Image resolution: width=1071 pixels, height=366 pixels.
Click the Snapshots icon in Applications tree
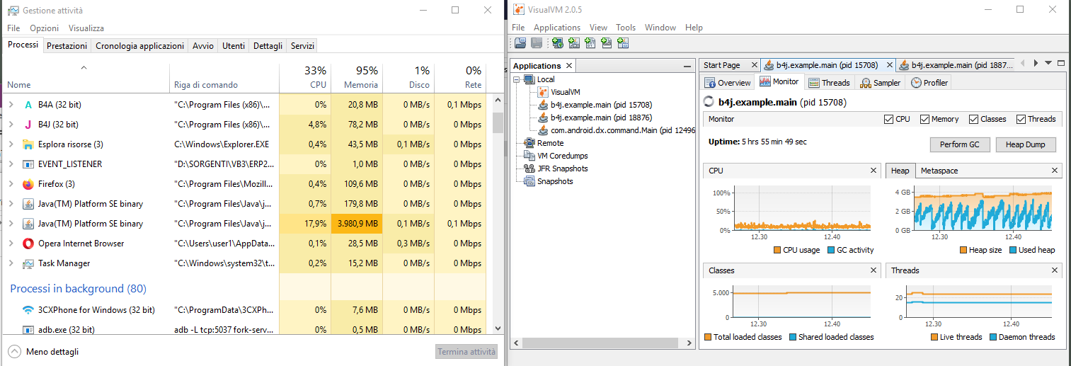click(530, 181)
